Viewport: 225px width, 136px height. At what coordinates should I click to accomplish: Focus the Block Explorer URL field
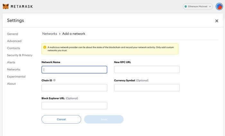point(74,105)
